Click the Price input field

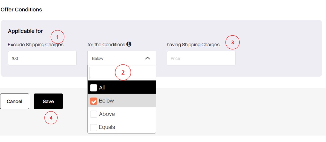(201, 58)
